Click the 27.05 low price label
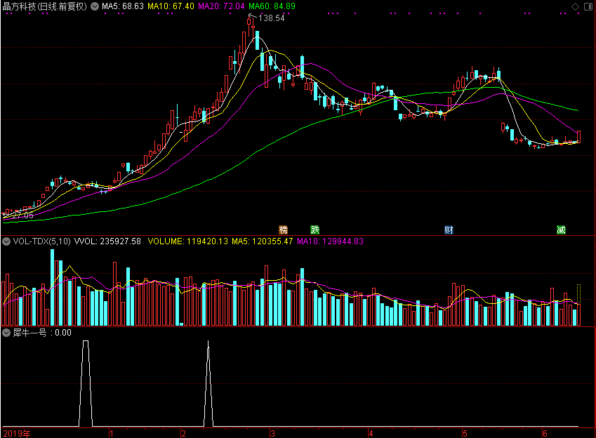The width and height of the screenshot is (596, 438). click(22, 215)
